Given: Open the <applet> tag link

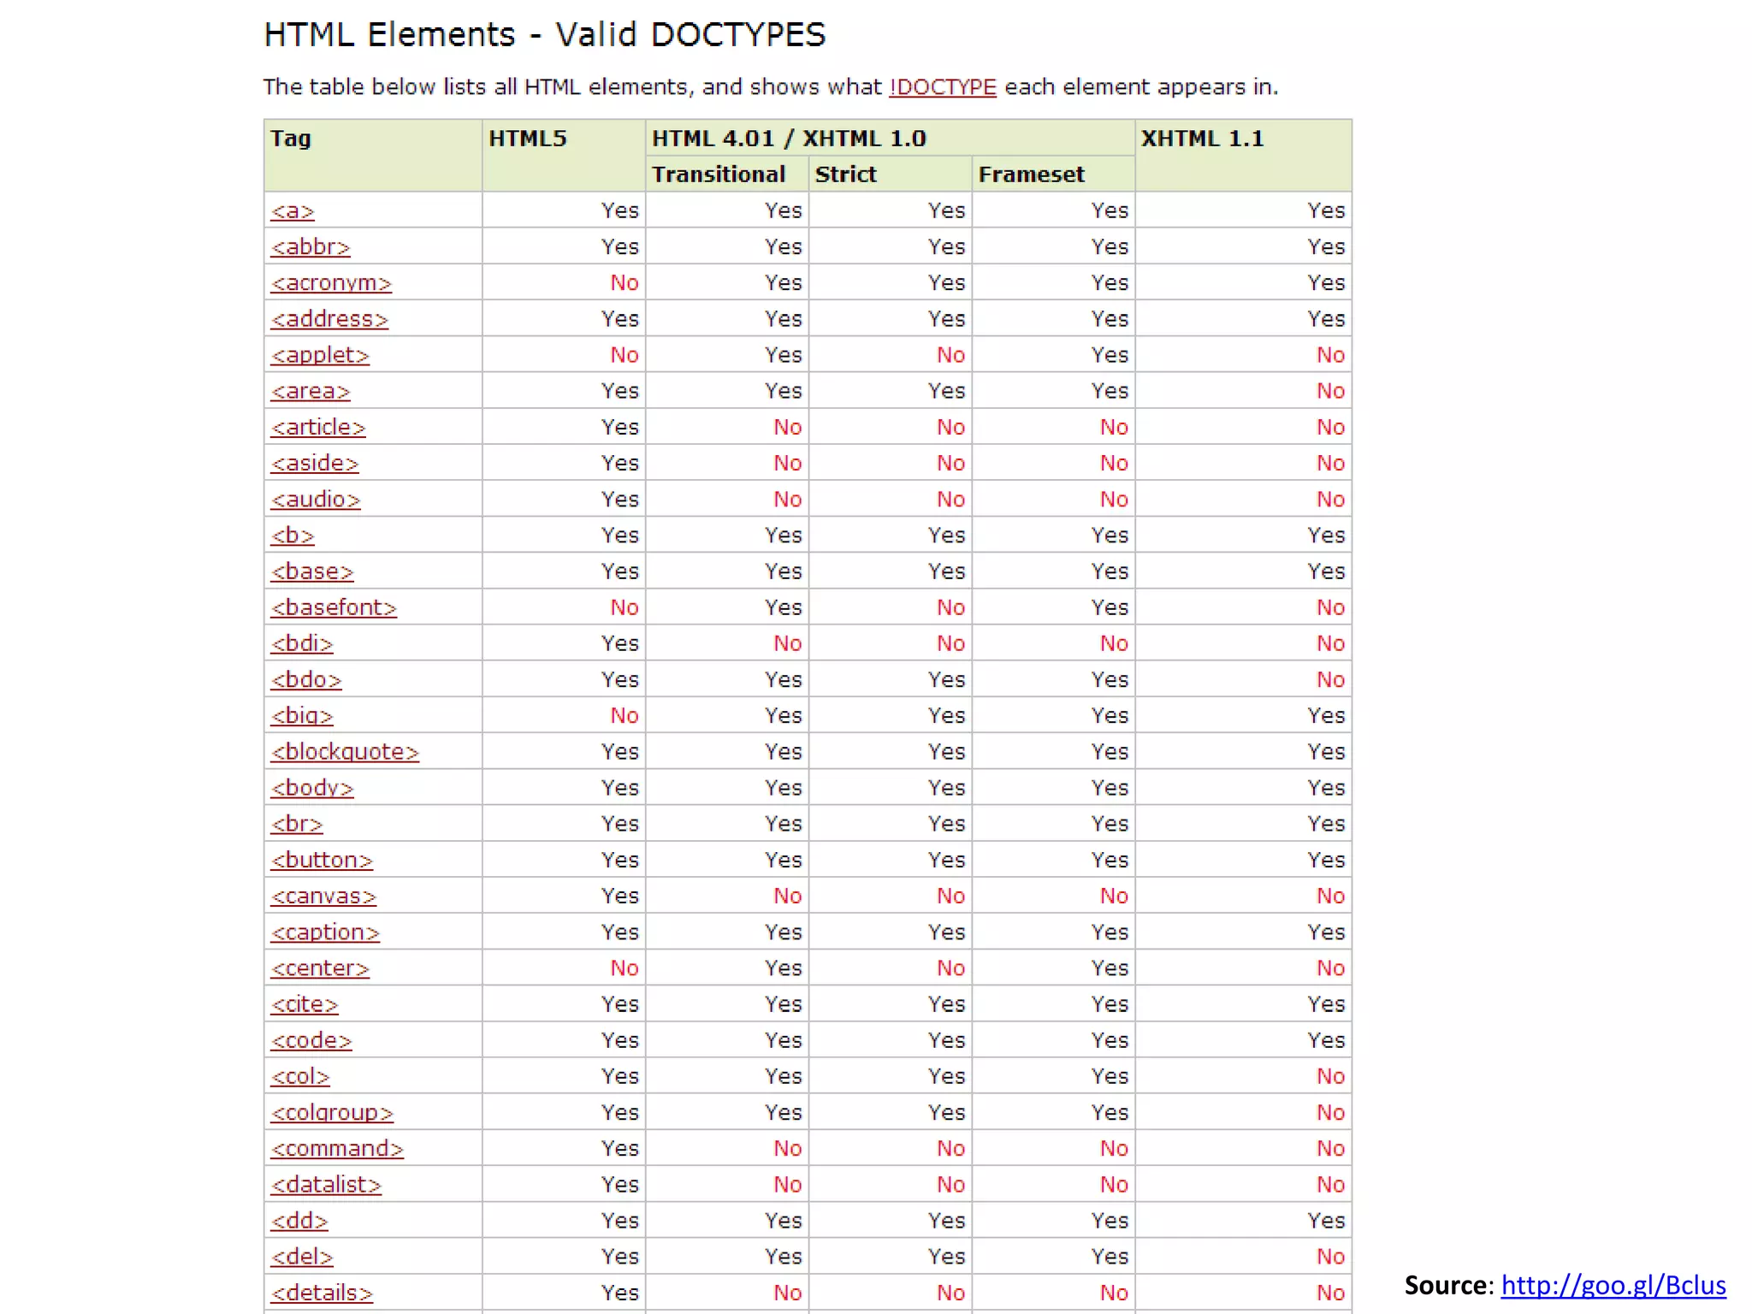Looking at the screenshot, I should point(320,355).
